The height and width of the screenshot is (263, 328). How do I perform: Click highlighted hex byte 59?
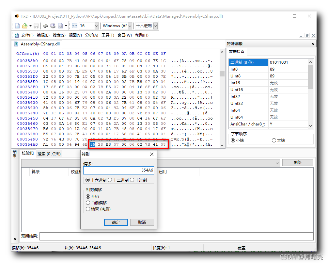click(x=92, y=144)
